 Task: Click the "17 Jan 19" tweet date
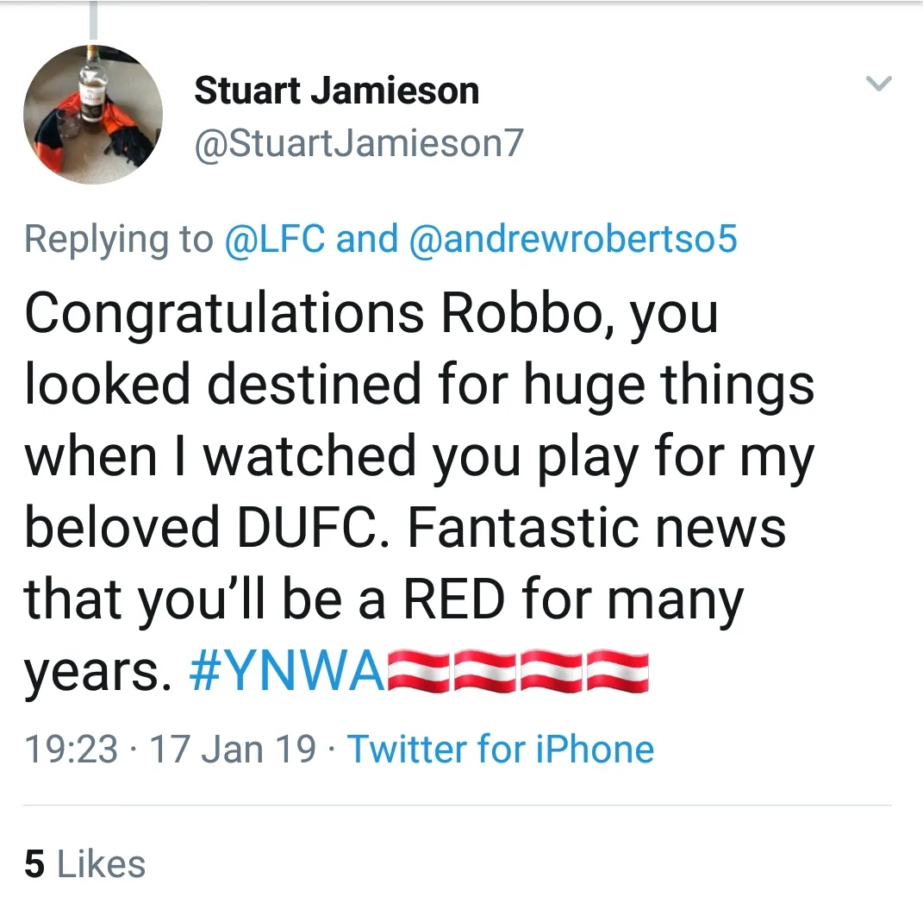(x=233, y=748)
